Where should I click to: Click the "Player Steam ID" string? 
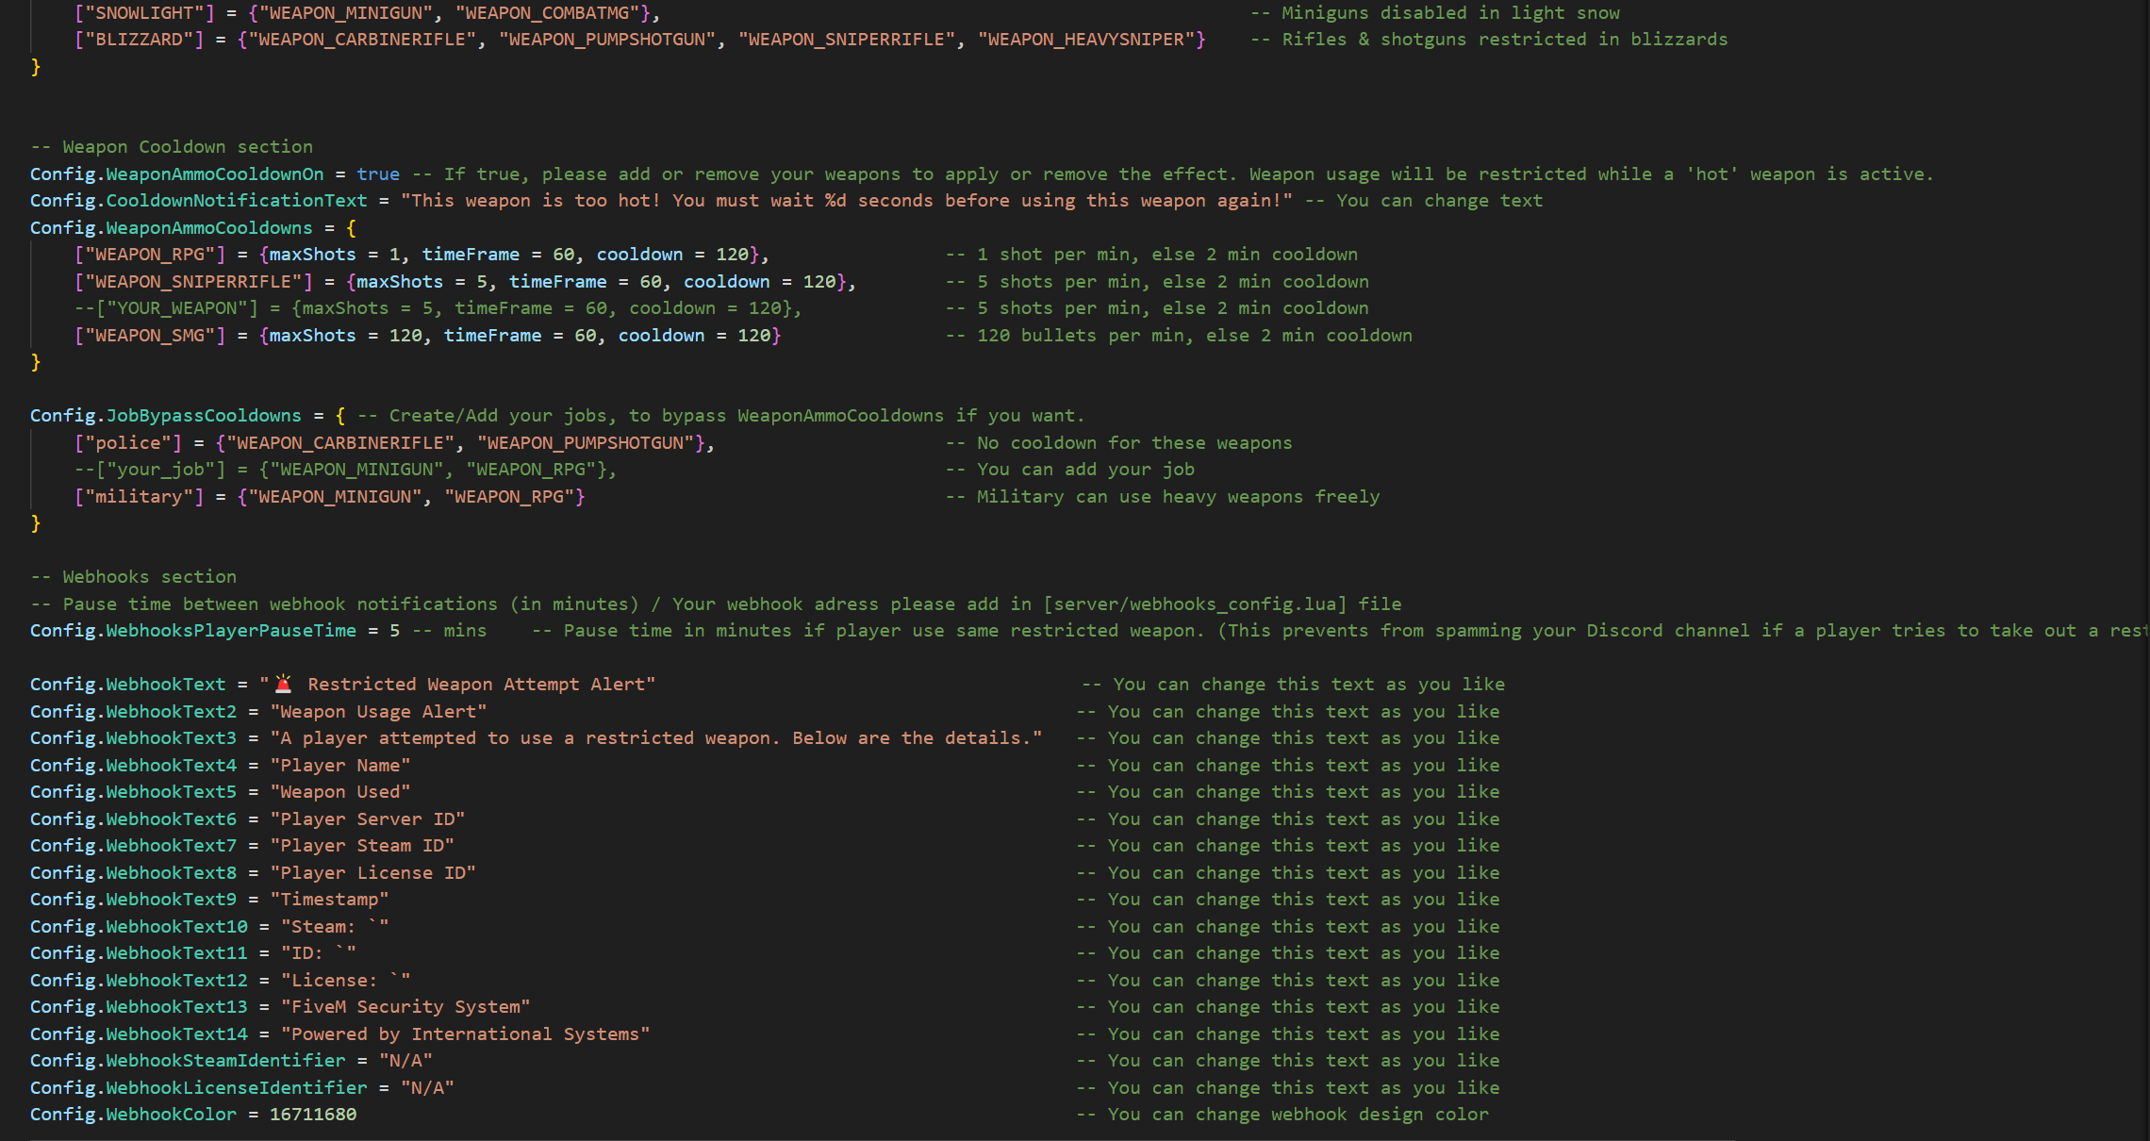pyautogui.click(x=361, y=846)
